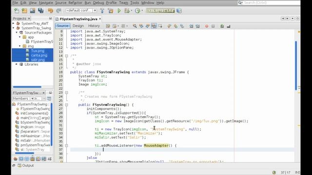Open the Members dropdown in Navigator

(x=23, y=99)
